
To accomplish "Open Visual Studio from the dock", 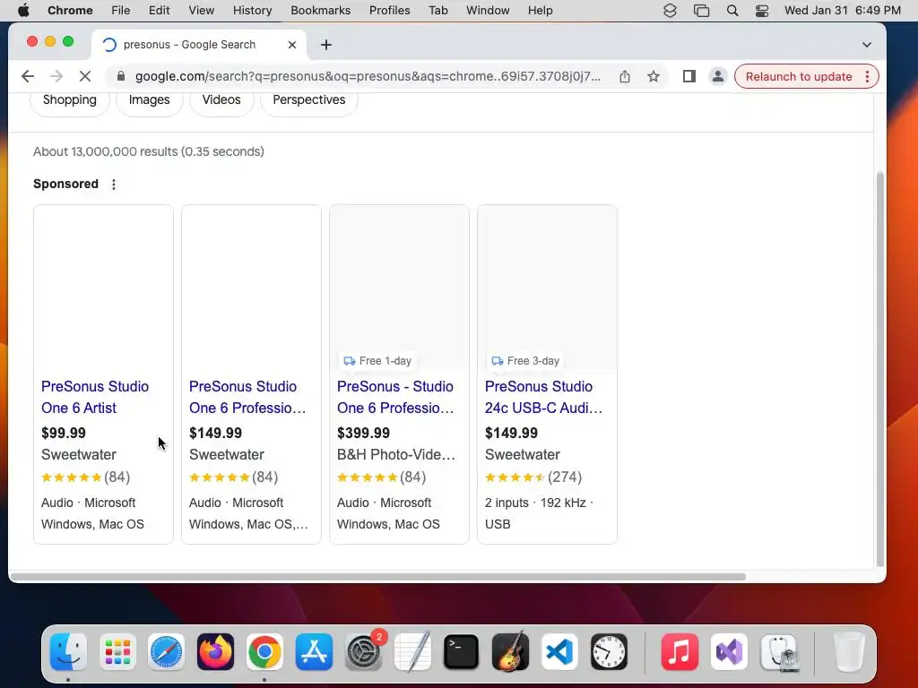I will coord(729,652).
